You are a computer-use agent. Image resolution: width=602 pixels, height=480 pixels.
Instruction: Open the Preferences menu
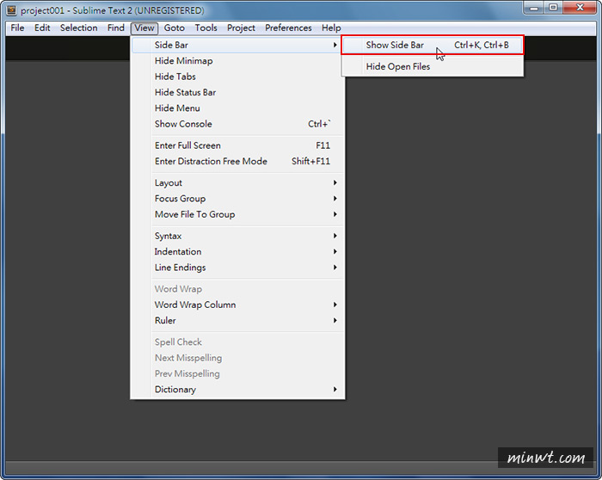click(288, 28)
